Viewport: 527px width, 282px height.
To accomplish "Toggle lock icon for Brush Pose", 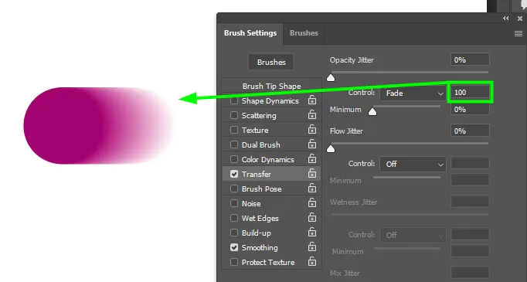I will pos(312,189).
